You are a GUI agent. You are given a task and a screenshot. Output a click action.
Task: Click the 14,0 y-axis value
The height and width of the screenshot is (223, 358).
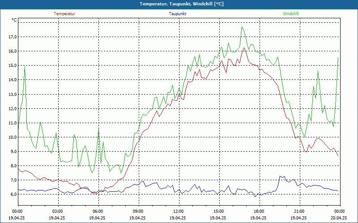point(13,80)
